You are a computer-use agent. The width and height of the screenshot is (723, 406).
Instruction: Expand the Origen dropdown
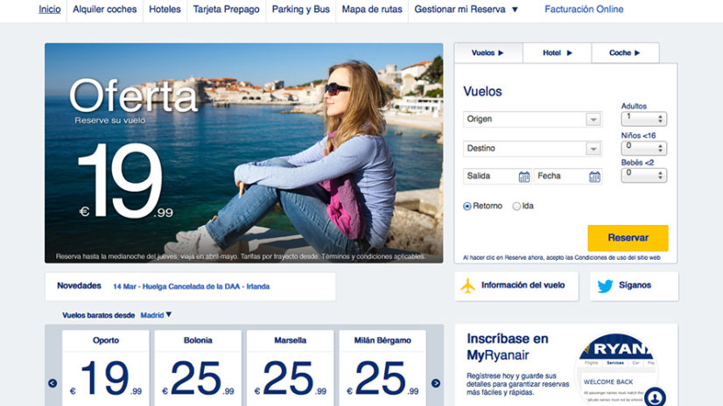593,120
